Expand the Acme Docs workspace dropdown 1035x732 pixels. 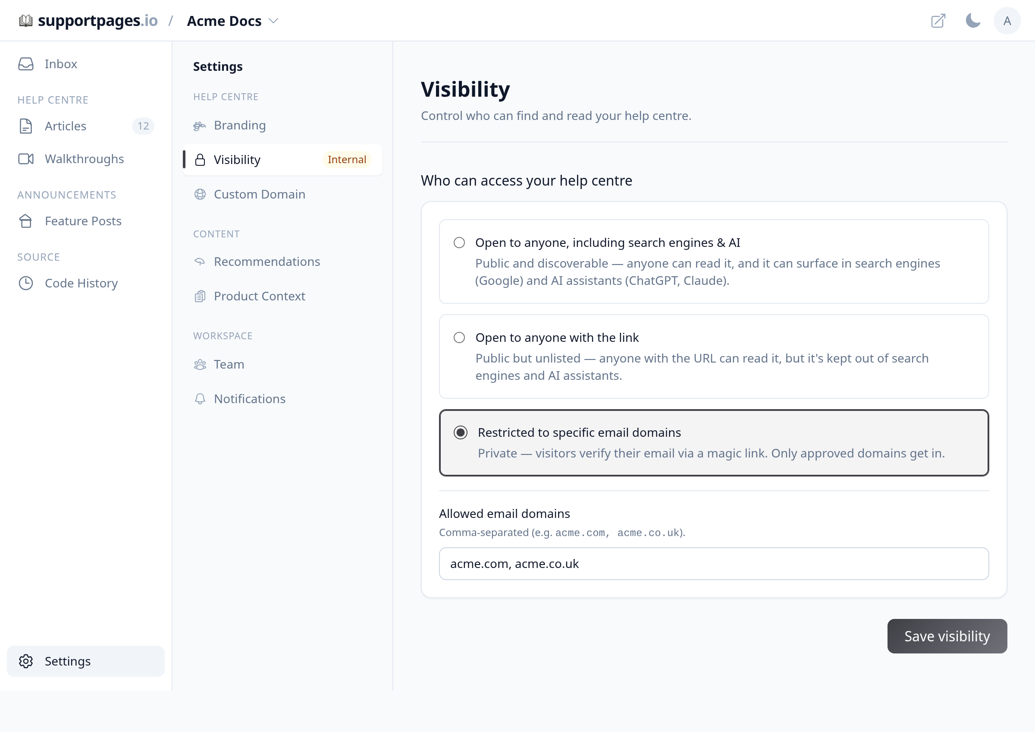click(232, 21)
